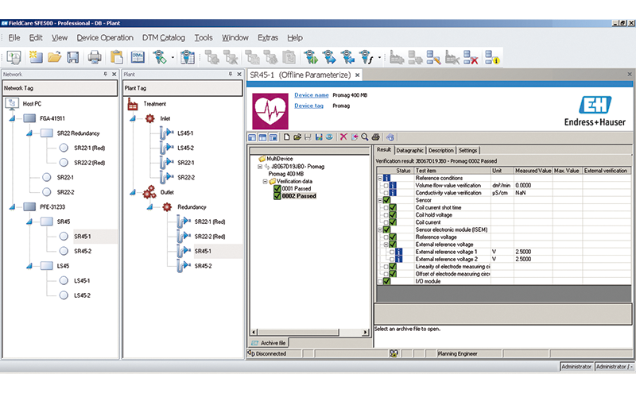Click the main toolbar printer icon

pos(95,57)
